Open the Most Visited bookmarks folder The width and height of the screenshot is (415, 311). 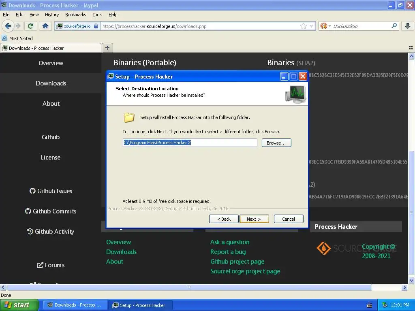click(17, 38)
